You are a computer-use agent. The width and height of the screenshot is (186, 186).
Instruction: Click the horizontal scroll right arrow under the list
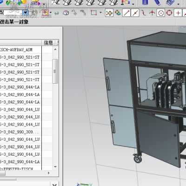pos(49,173)
